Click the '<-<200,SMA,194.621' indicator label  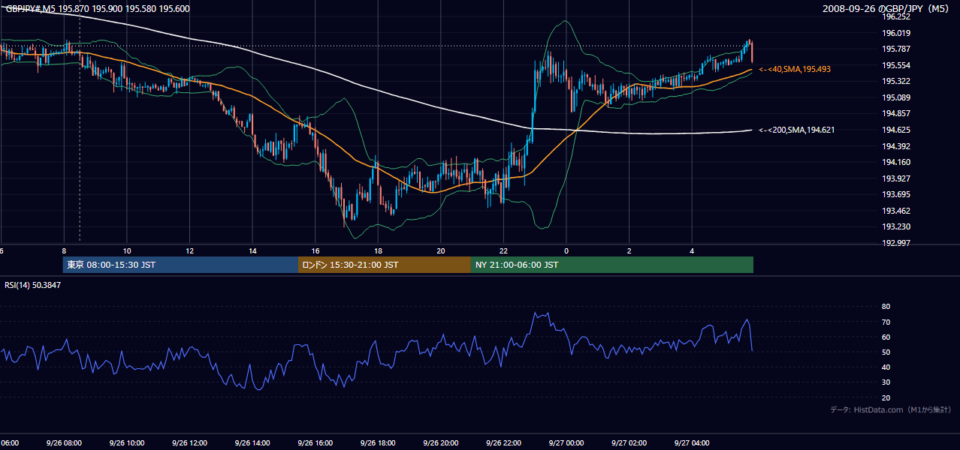796,130
